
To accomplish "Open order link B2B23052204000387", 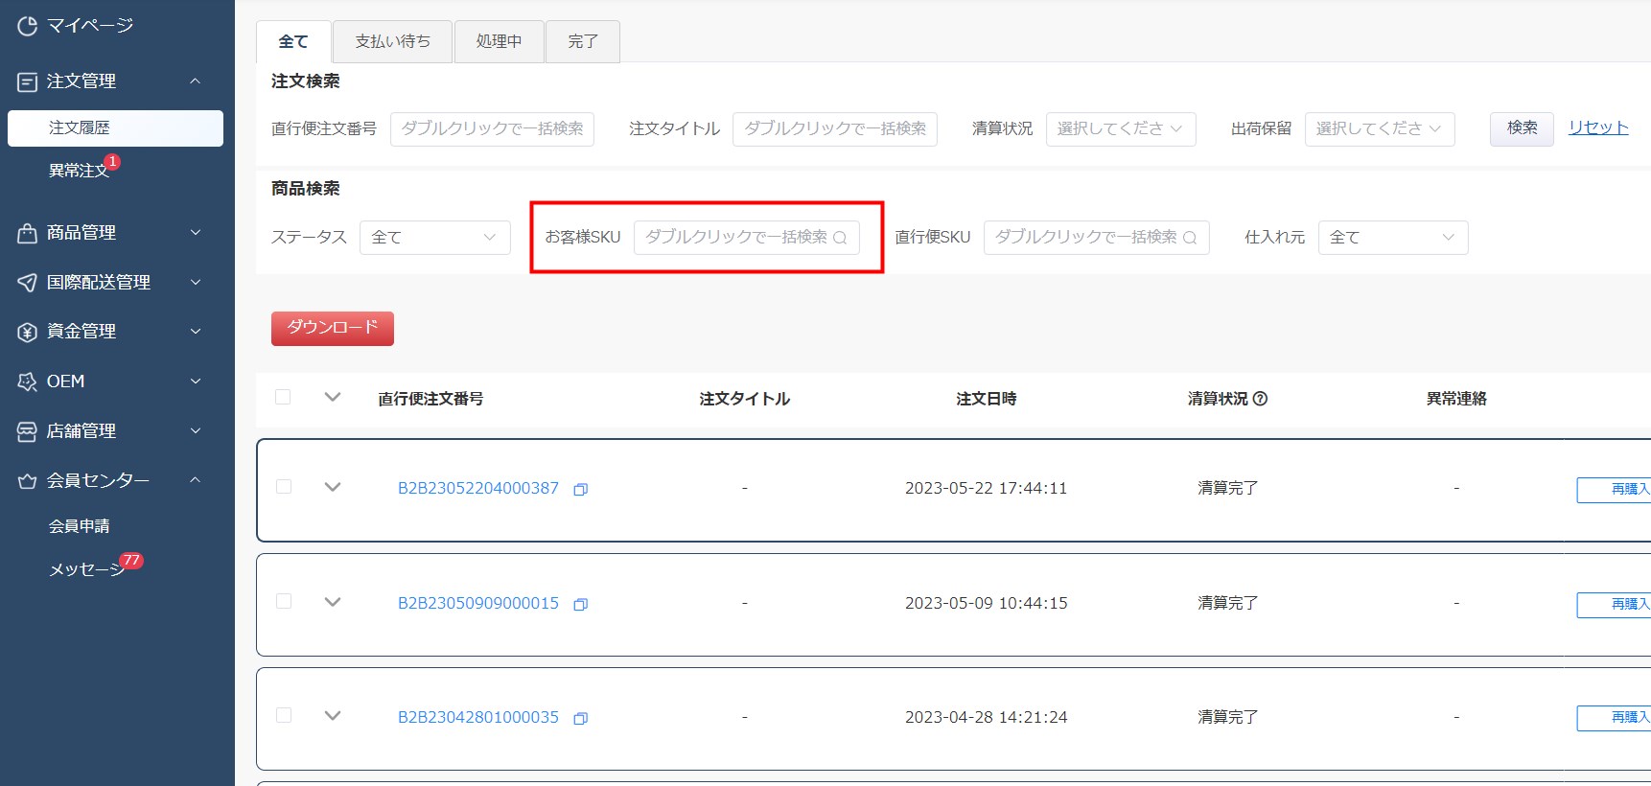I will coord(478,489).
